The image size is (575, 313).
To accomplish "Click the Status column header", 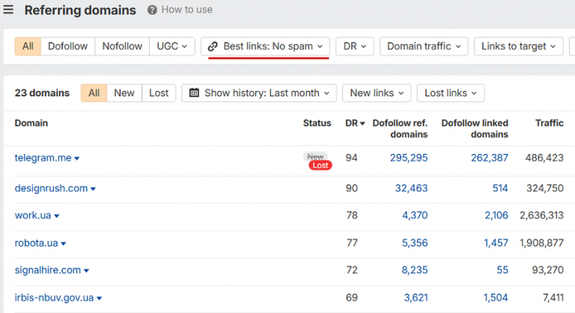I will pyautogui.click(x=317, y=123).
